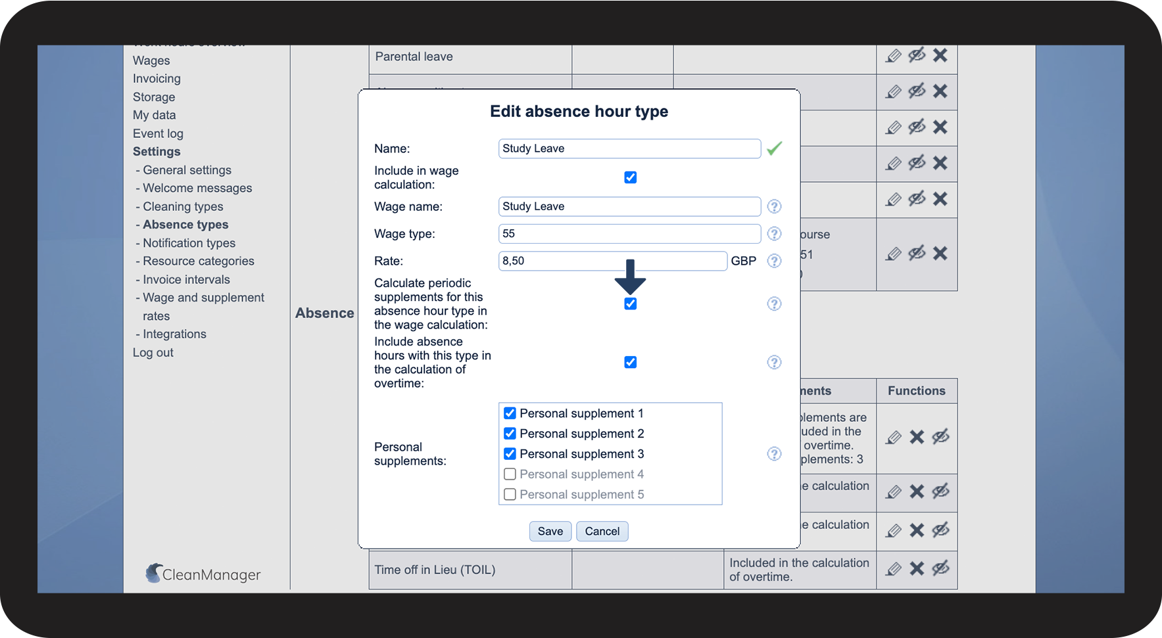Uncheck Personal supplement 2
The width and height of the screenshot is (1162, 638).
(510, 434)
